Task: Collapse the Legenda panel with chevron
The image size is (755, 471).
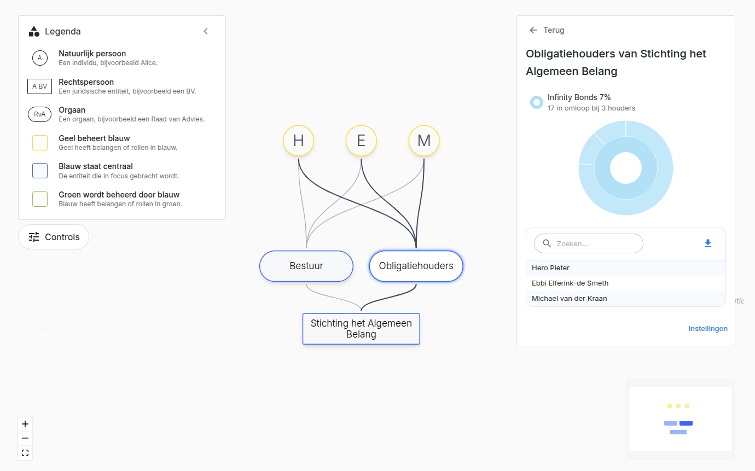Action: coord(206,31)
